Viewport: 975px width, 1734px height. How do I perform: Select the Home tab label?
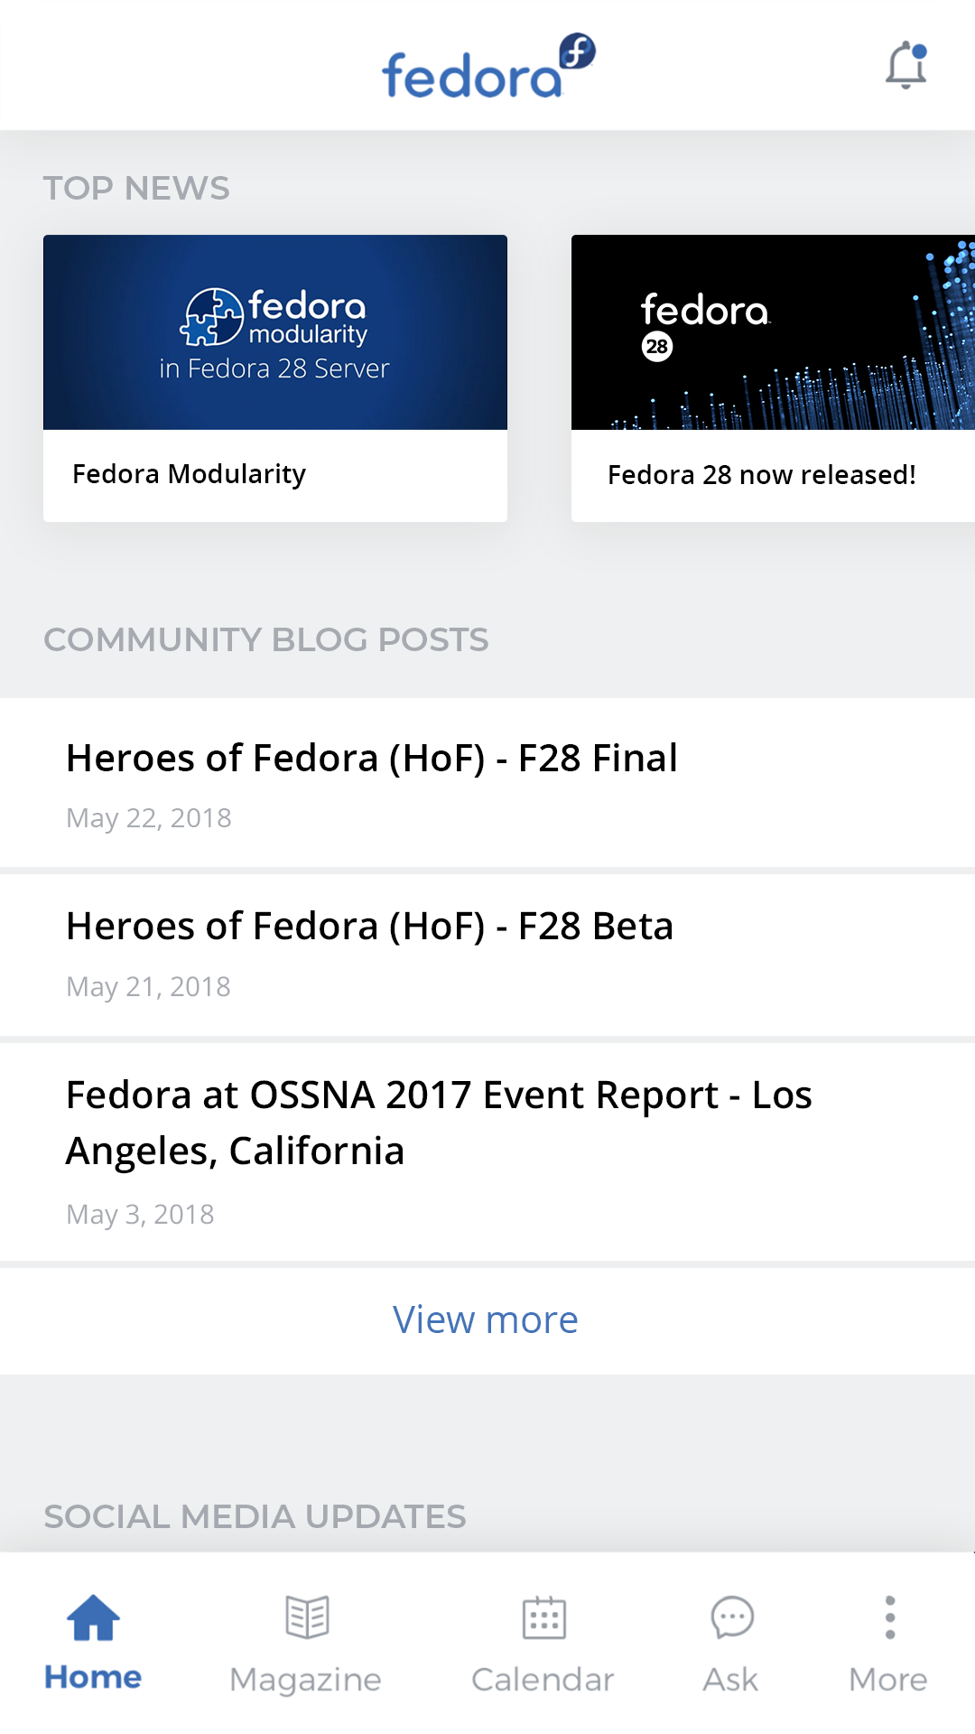point(93,1678)
